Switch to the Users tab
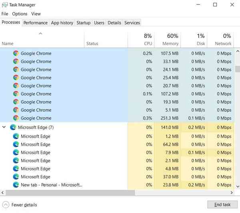 (99, 23)
